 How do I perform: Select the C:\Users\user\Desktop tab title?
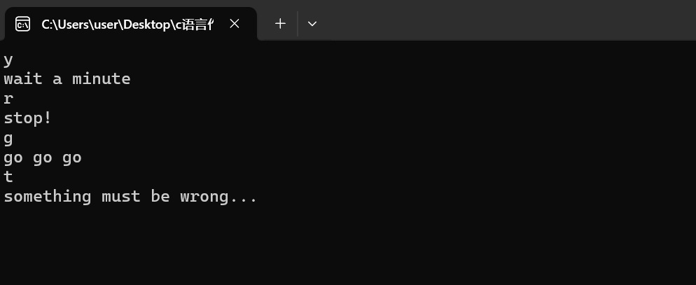(x=127, y=24)
